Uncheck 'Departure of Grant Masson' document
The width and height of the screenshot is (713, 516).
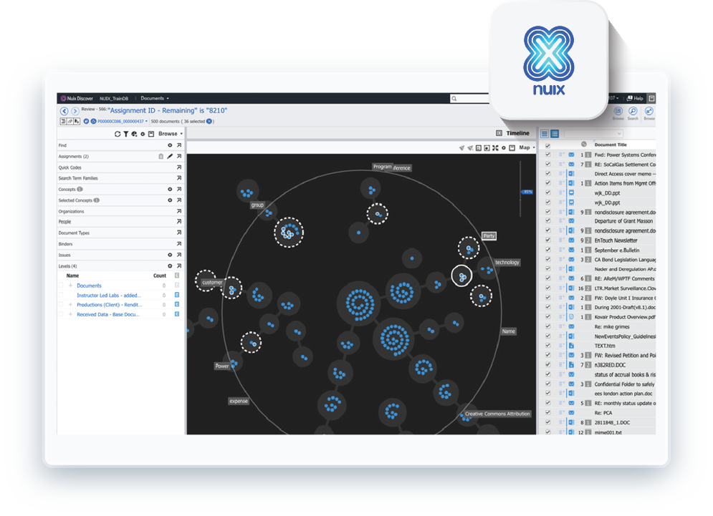pyautogui.click(x=548, y=221)
